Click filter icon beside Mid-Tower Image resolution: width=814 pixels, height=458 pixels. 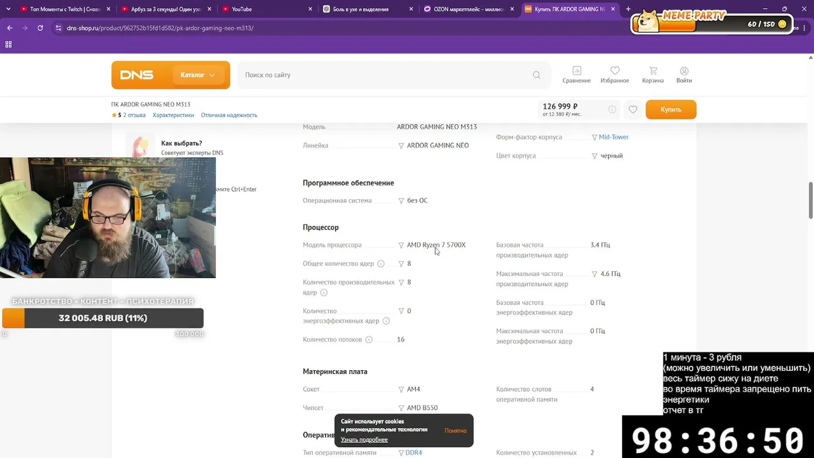click(595, 137)
